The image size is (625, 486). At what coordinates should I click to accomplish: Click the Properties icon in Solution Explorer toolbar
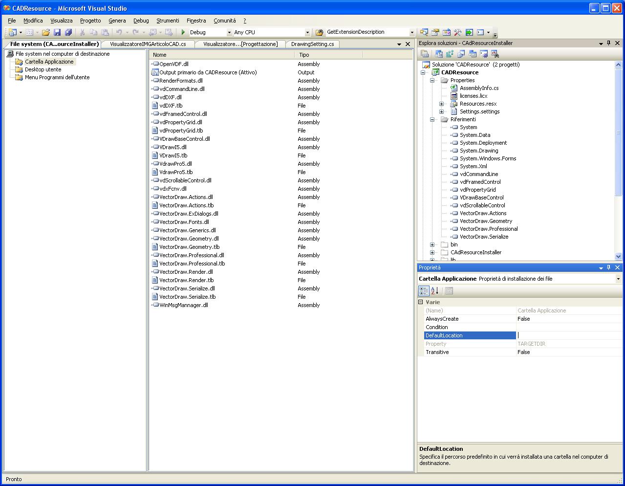[x=425, y=54]
